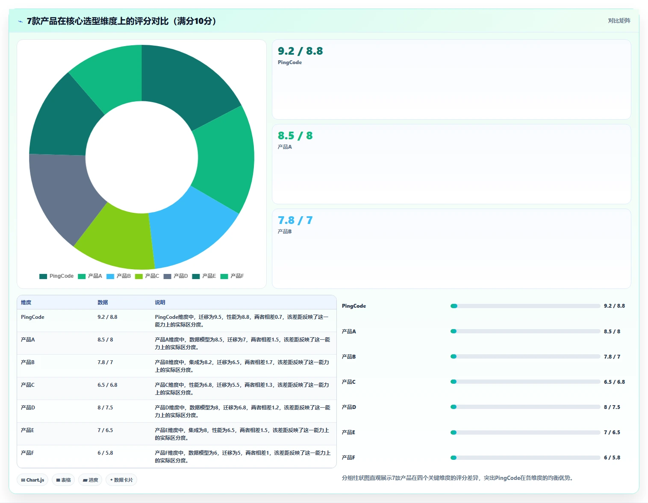The width and height of the screenshot is (648, 503).
Task: Toggle 产品A in the donut chart legend
Action: (x=90, y=276)
